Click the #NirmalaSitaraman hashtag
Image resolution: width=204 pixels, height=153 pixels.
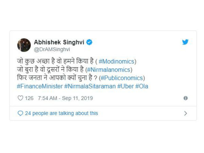[x=90, y=86]
